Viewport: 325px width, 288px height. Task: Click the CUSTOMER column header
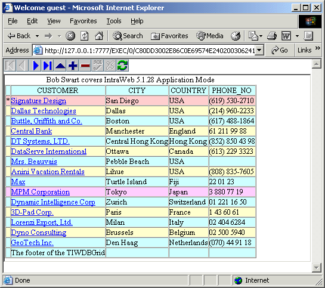click(x=58, y=91)
